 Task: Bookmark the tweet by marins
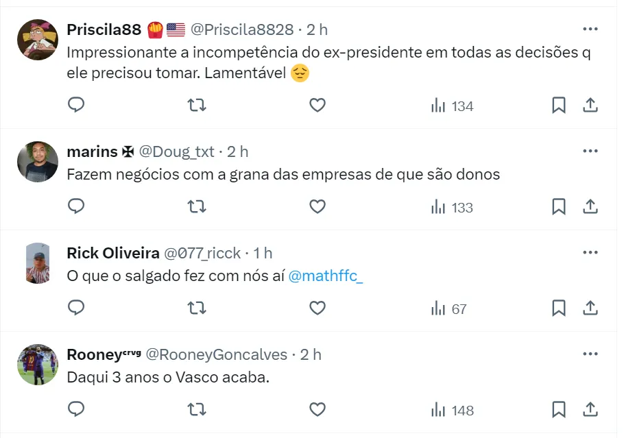(559, 207)
